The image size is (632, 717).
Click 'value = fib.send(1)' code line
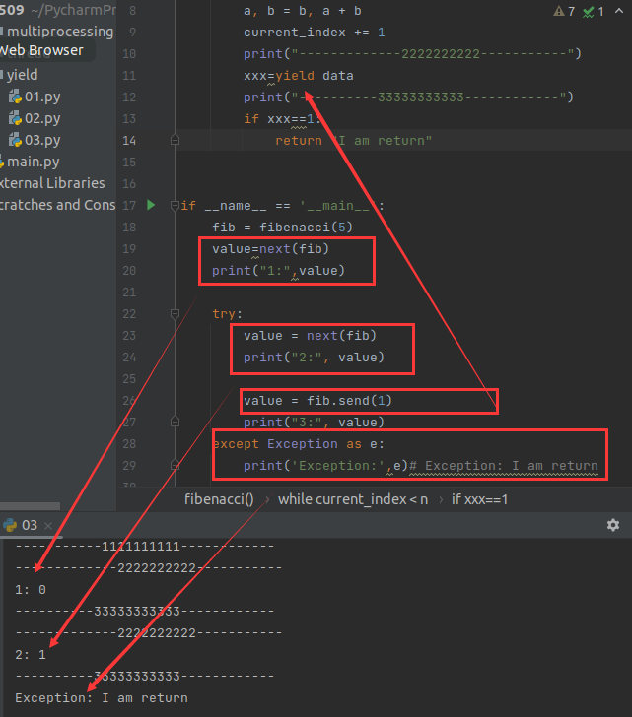tap(317, 401)
